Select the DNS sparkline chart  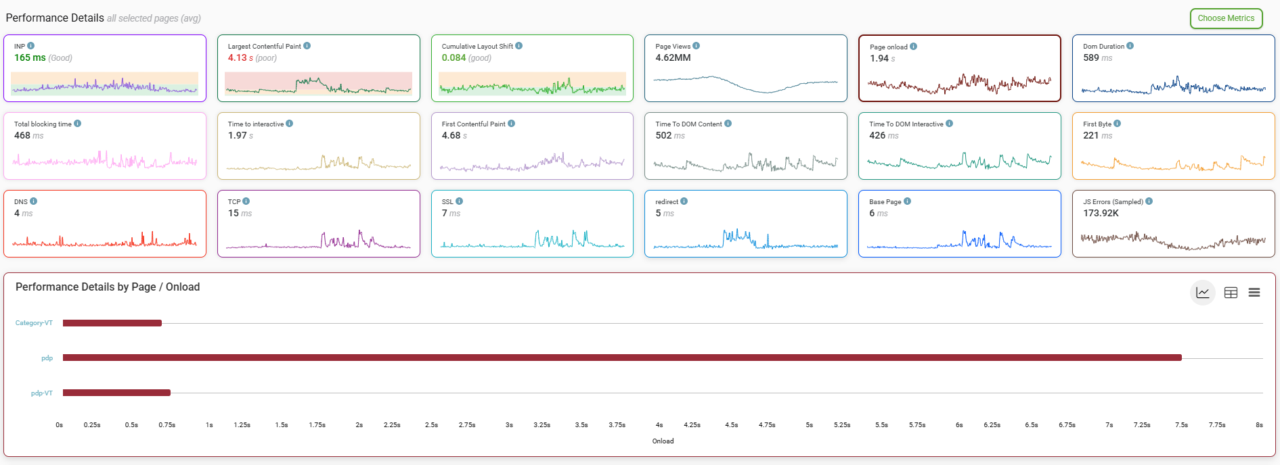point(105,240)
